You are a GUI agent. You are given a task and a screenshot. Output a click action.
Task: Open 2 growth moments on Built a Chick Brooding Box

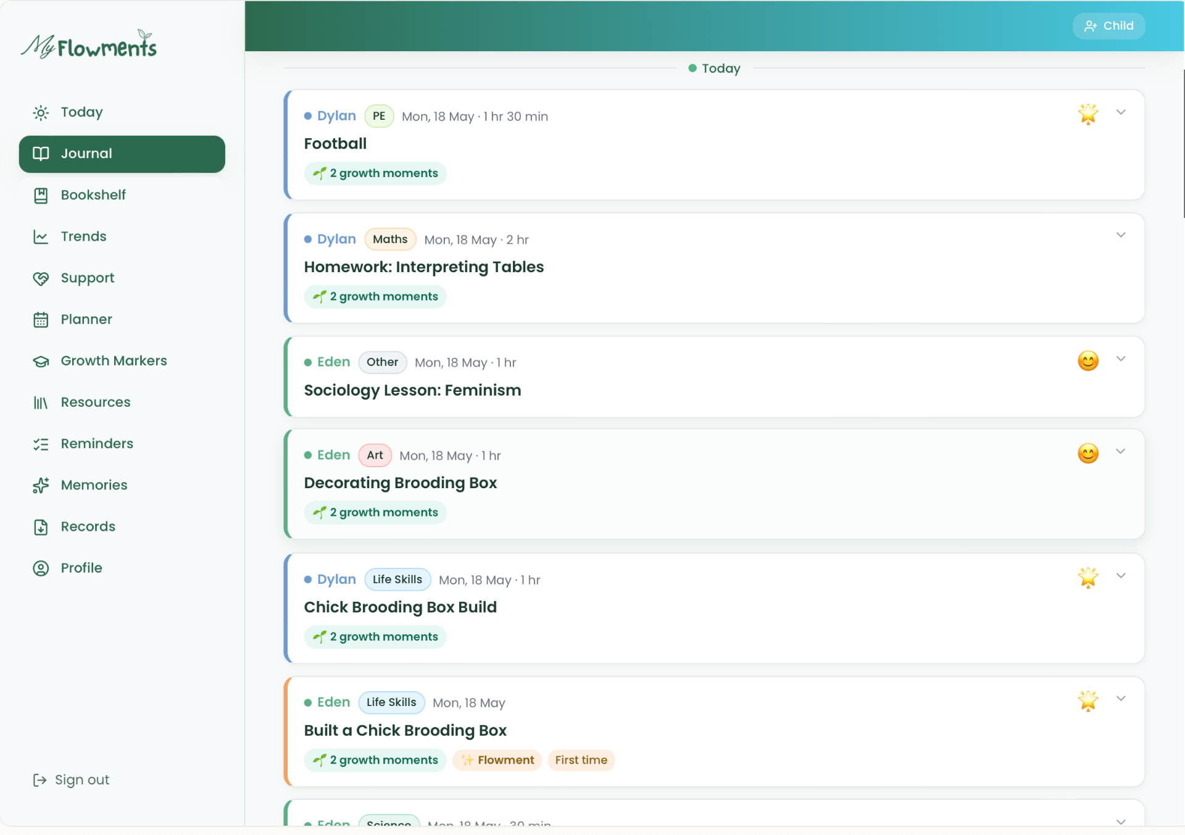375,760
